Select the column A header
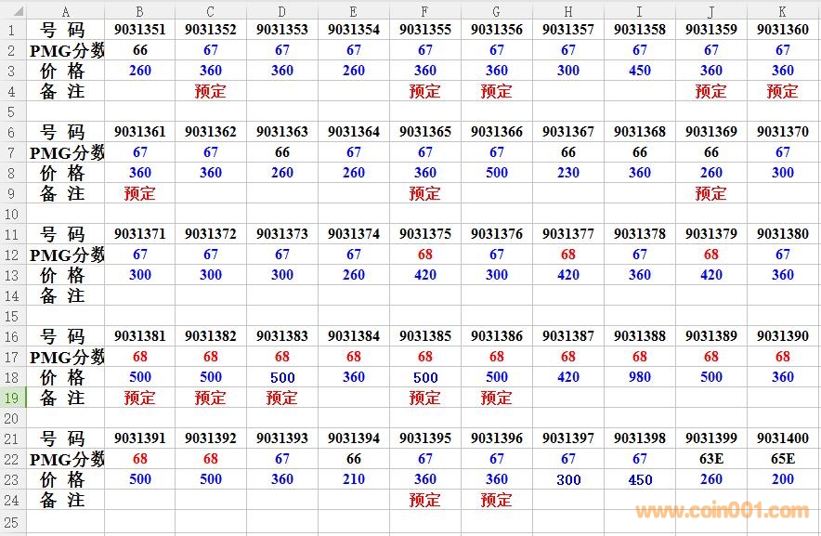Image resolution: width=821 pixels, height=536 pixels. [65, 11]
